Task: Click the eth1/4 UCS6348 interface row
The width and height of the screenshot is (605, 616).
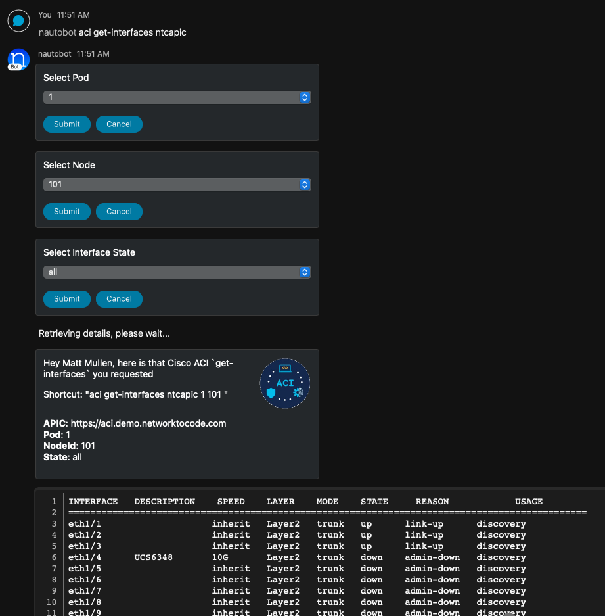Action: [297, 557]
